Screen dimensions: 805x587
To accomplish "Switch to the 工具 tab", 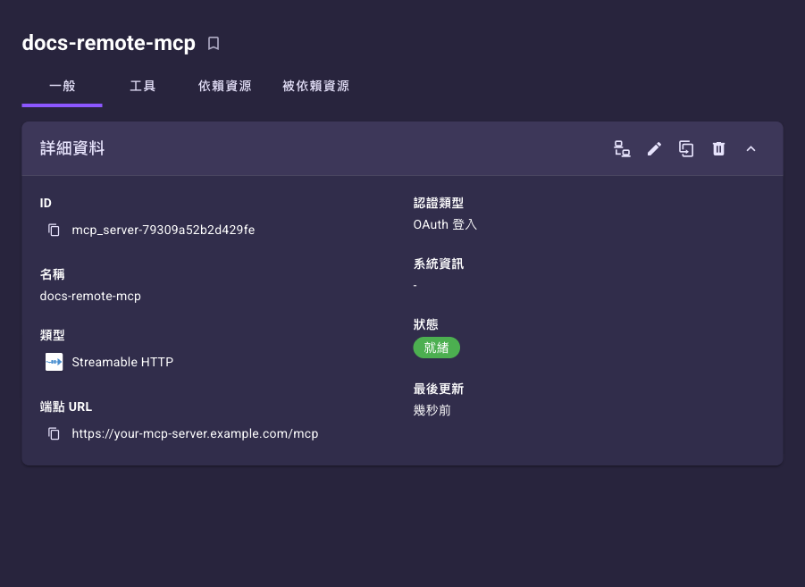I will click(143, 87).
